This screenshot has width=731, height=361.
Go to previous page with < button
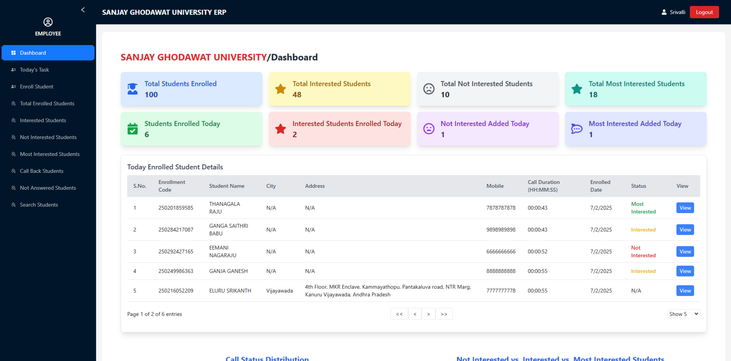(x=415, y=314)
